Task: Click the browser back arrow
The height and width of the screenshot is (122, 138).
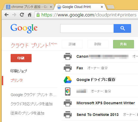Action: [7, 15]
